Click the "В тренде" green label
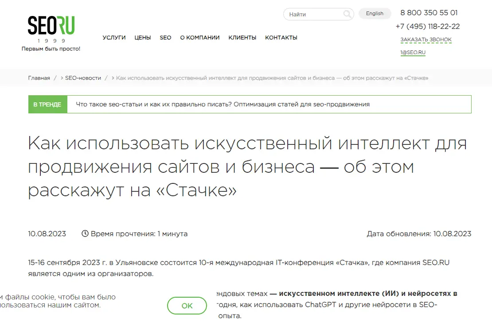This screenshot has width=492, height=330. tap(48, 105)
